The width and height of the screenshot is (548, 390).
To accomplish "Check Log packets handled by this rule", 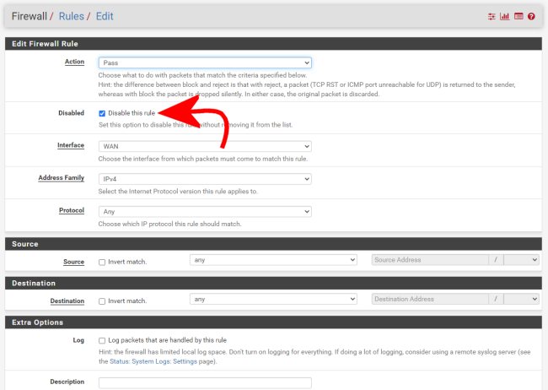I will pyautogui.click(x=102, y=340).
